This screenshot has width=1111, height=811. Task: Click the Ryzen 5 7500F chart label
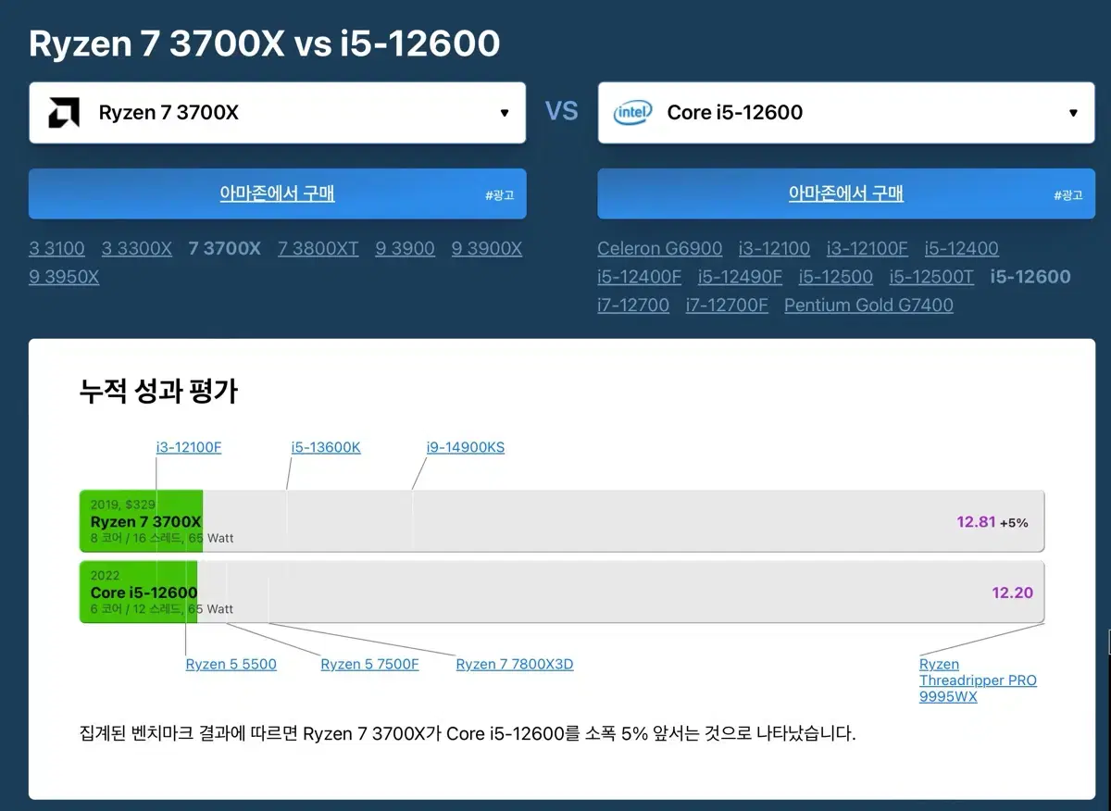(x=369, y=664)
